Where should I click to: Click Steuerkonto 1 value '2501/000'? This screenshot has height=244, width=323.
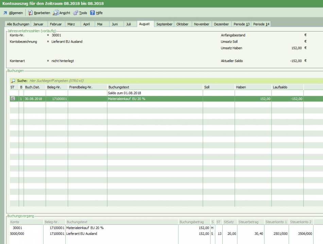click(280, 233)
